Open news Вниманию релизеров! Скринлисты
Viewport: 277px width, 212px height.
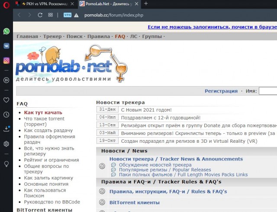click(198, 133)
